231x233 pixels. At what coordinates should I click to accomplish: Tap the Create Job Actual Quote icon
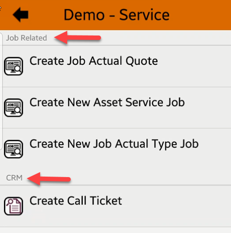click(13, 66)
